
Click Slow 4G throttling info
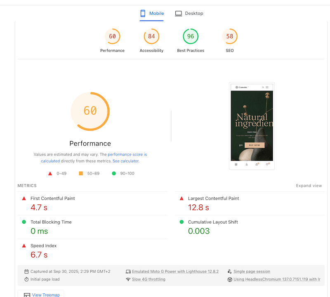pos(148,279)
